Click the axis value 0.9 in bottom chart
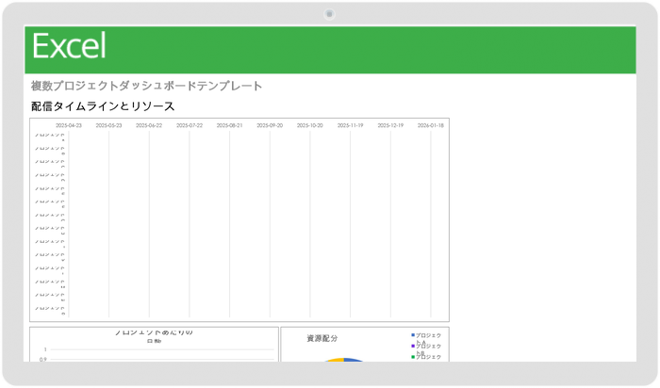The image size is (660, 388). click(43, 360)
